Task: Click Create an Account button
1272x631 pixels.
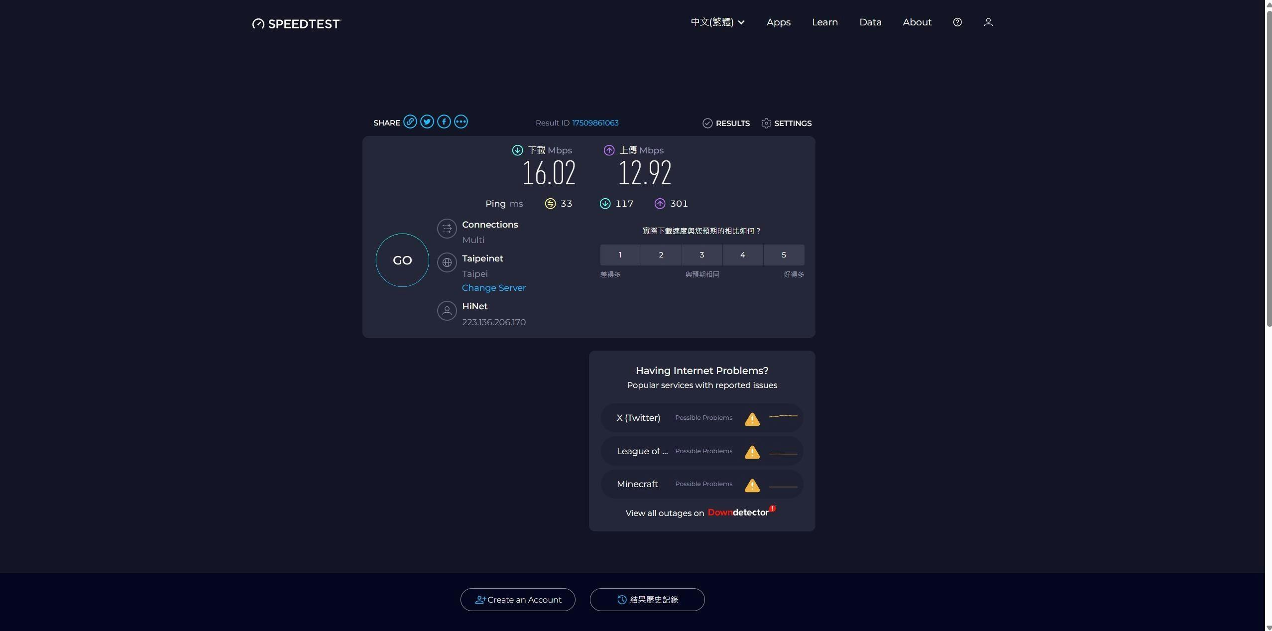Action: pos(518,600)
